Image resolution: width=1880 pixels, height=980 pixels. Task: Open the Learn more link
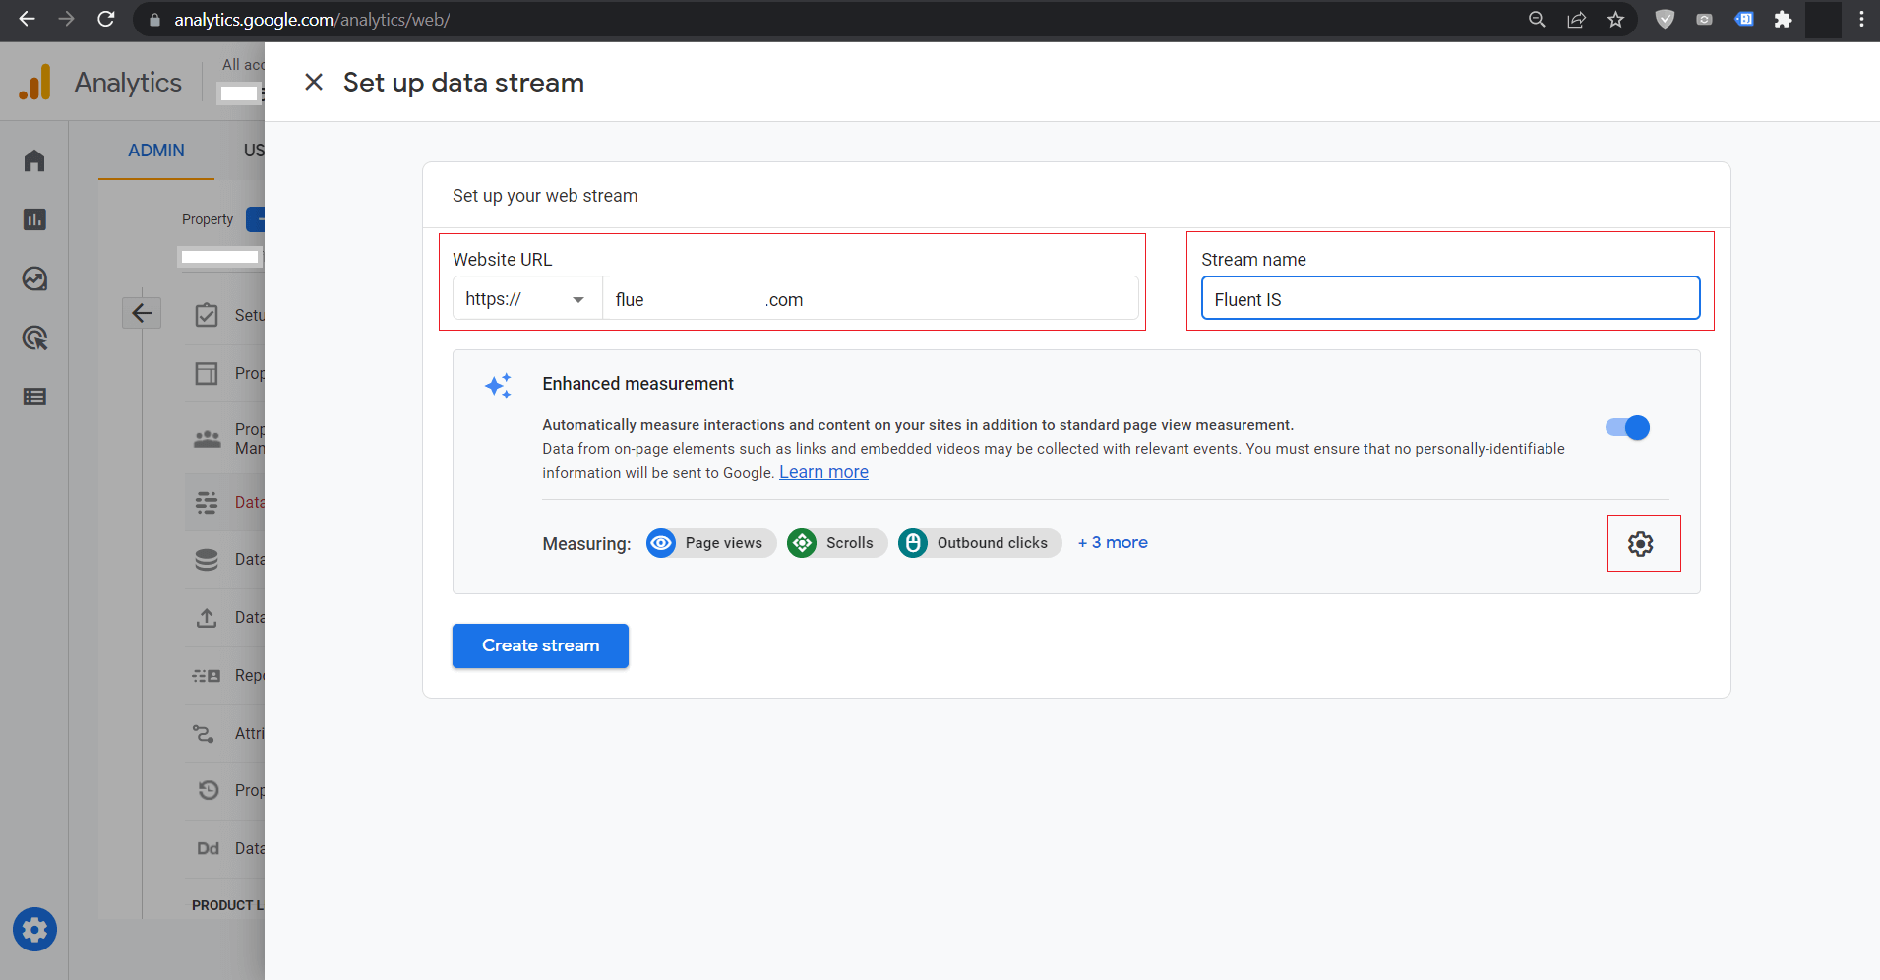click(823, 472)
